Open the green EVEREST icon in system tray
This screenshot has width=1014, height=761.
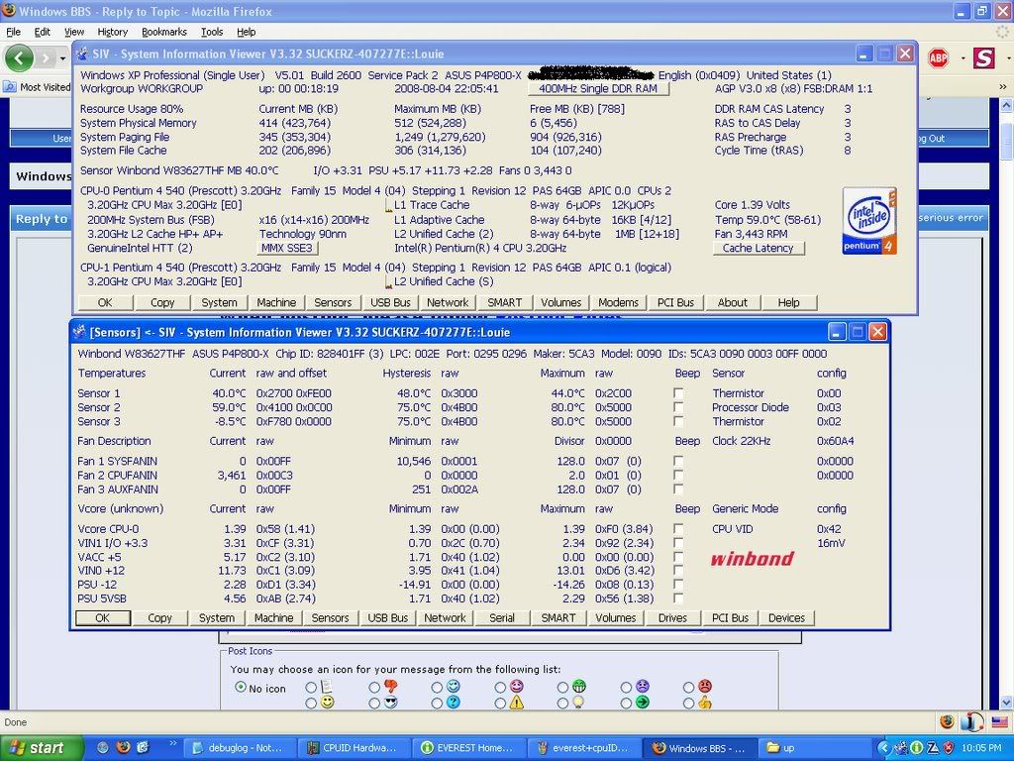[916, 748]
